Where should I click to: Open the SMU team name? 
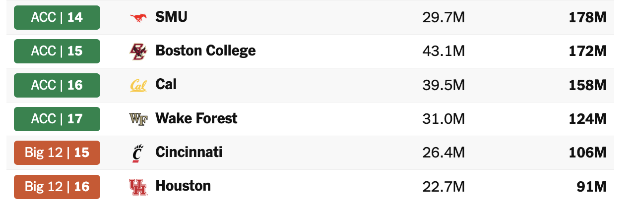point(171,17)
